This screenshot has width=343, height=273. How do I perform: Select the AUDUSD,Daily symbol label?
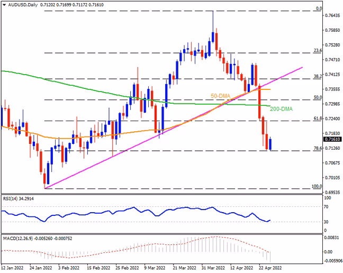tap(23, 5)
